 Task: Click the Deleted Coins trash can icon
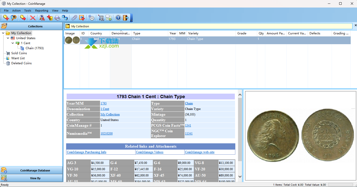[8, 63]
